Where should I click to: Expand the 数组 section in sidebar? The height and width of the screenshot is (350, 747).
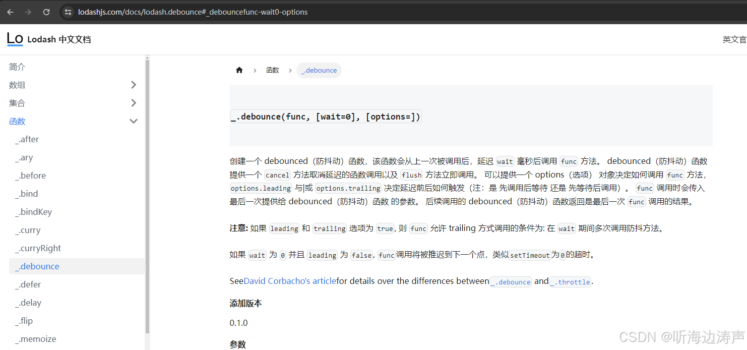[x=134, y=85]
